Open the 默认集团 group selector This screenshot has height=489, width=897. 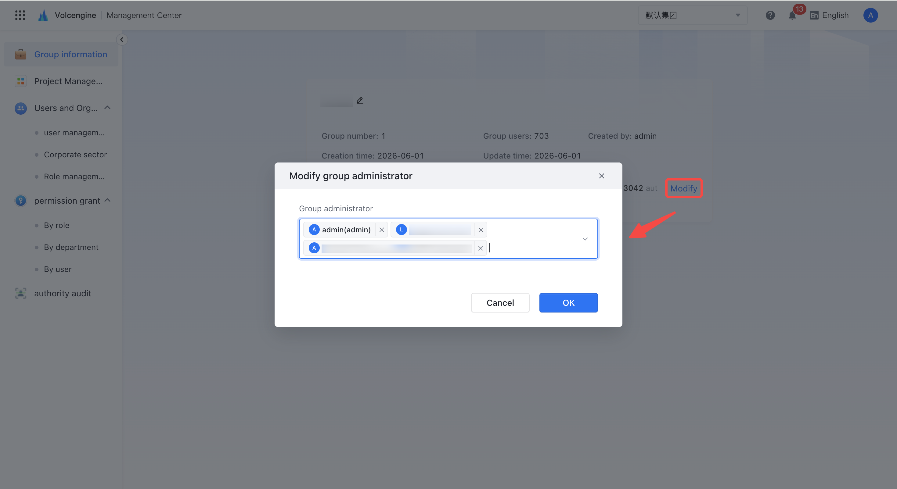point(692,15)
